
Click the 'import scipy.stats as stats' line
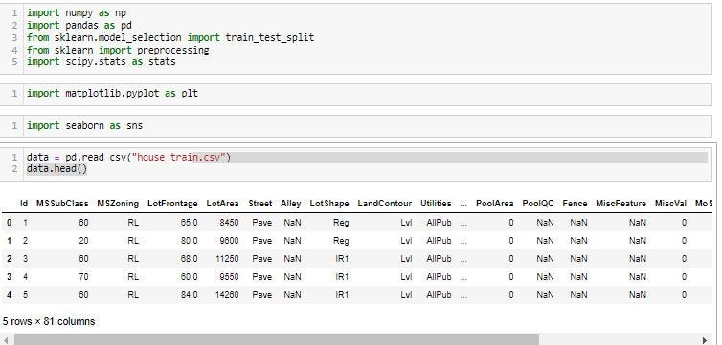pos(102,61)
